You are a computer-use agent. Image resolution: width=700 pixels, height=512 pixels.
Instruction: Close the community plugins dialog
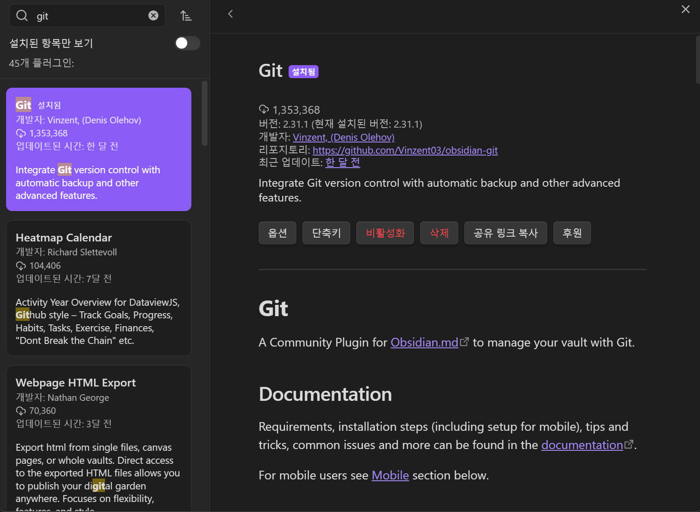click(686, 9)
